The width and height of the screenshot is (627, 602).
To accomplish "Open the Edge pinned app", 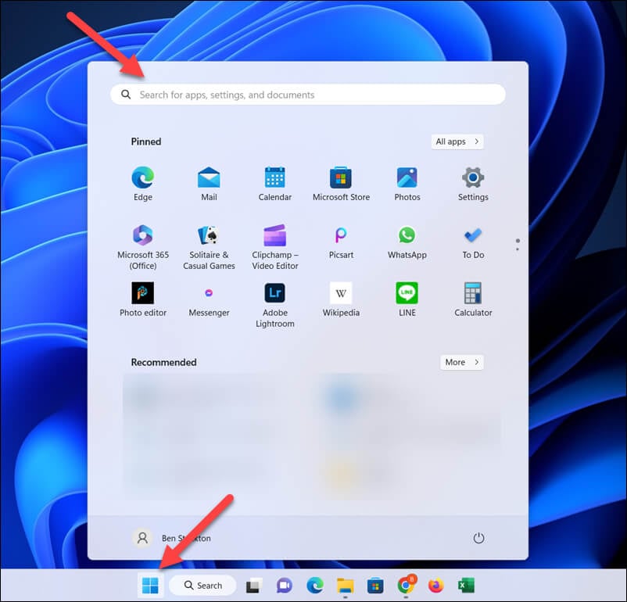I will coord(143,184).
